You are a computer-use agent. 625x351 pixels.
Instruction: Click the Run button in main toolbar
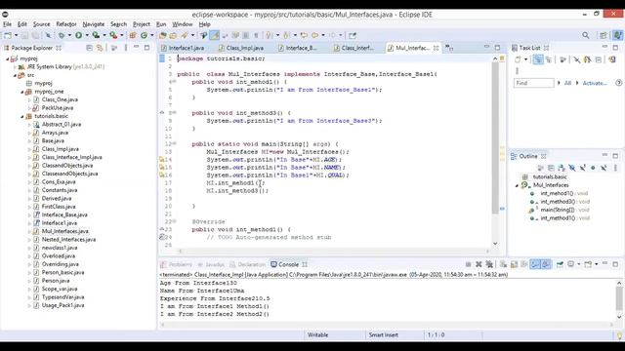click(78, 35)
